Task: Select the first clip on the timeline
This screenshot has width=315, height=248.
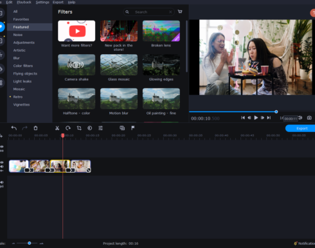Action: click(19, 166)
